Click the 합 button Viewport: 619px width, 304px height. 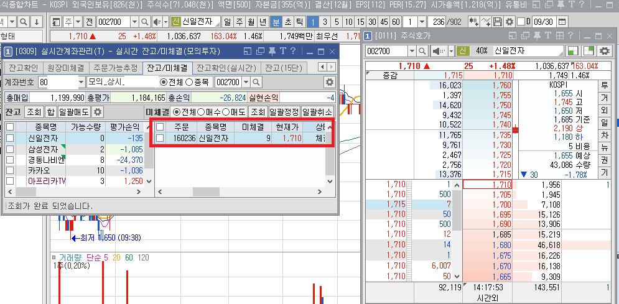50,112
